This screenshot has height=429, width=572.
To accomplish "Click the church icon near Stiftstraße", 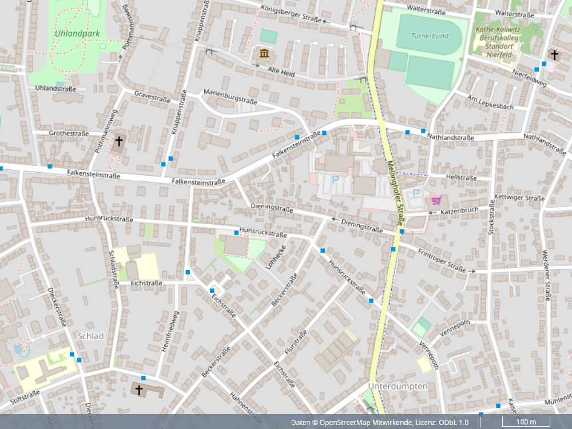I will pos(138,390).
